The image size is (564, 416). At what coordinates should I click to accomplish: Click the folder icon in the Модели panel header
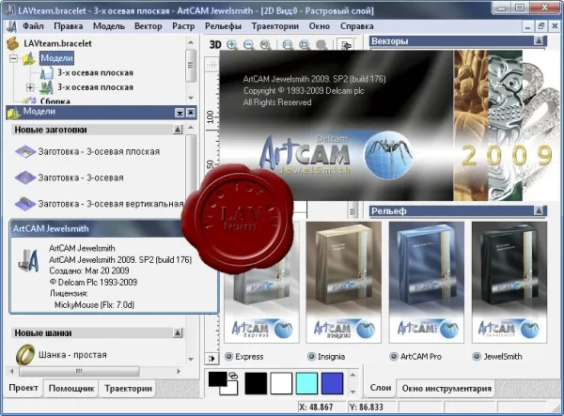pos(14,113)
